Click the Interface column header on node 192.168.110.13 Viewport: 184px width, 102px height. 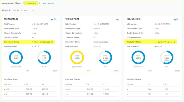click(x=130, y=84)
